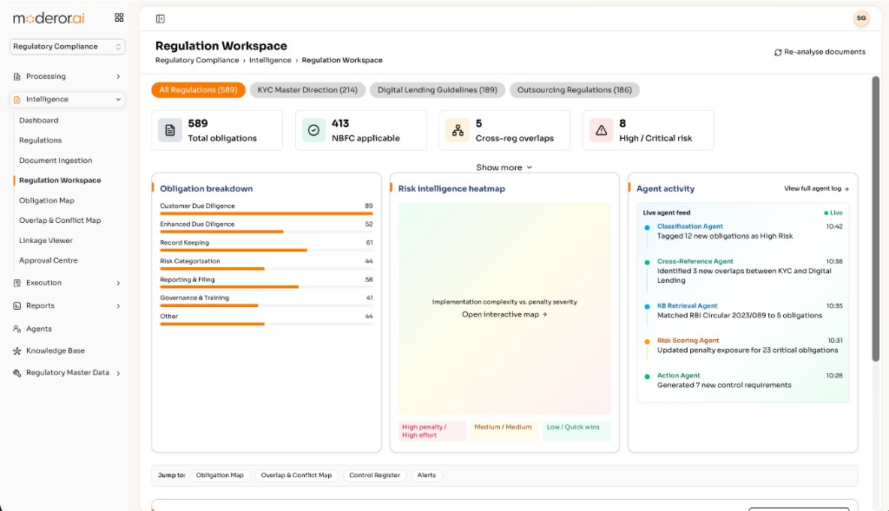Image resolution: width=889 pixels, height=511 pixels.
Task: Click the High penalty / High effort legend
Action: tap(432, 431)
